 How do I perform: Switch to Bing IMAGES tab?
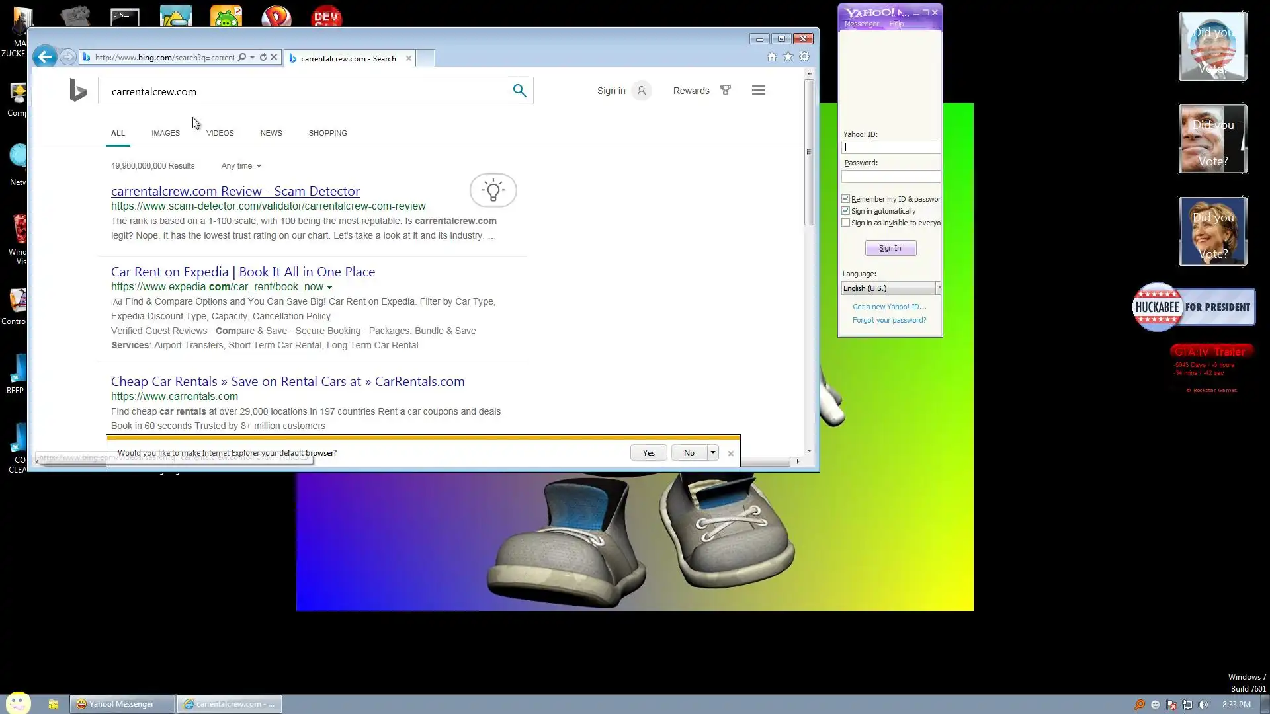[165, 133]
